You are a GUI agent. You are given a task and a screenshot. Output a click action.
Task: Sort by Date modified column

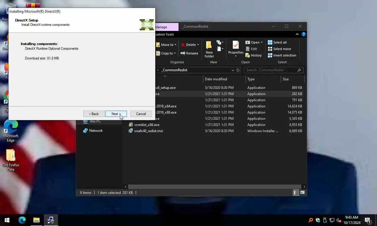pos(224,79)
